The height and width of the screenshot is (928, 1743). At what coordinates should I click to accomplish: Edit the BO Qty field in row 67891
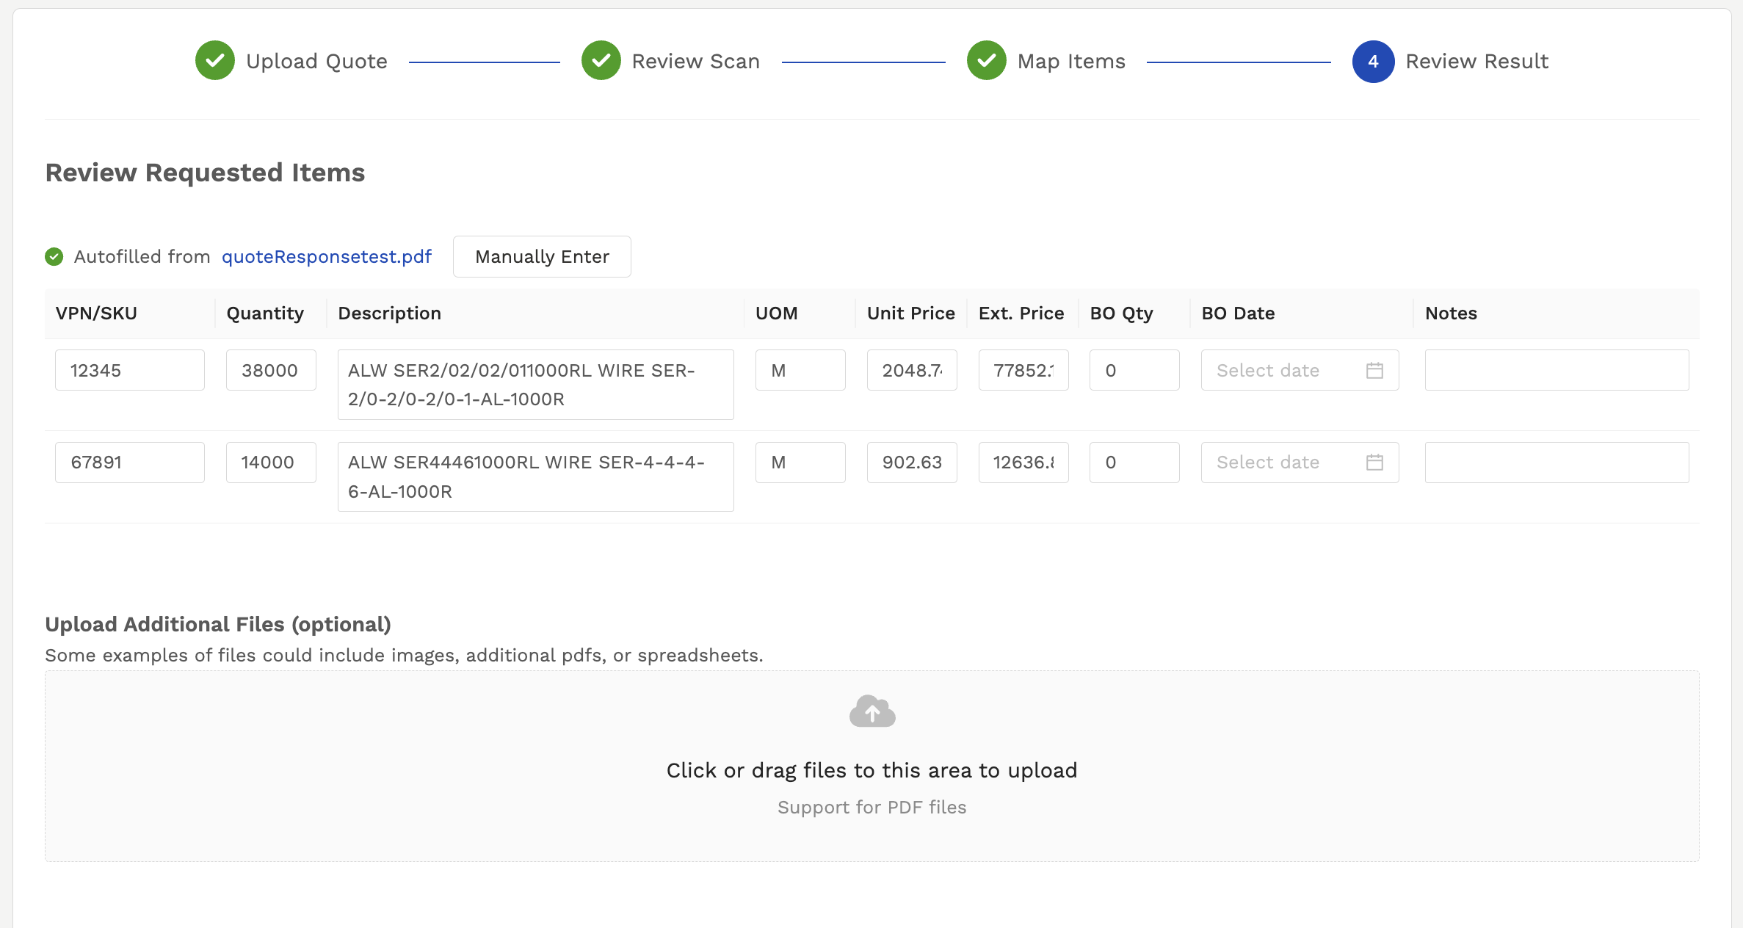1134,463
